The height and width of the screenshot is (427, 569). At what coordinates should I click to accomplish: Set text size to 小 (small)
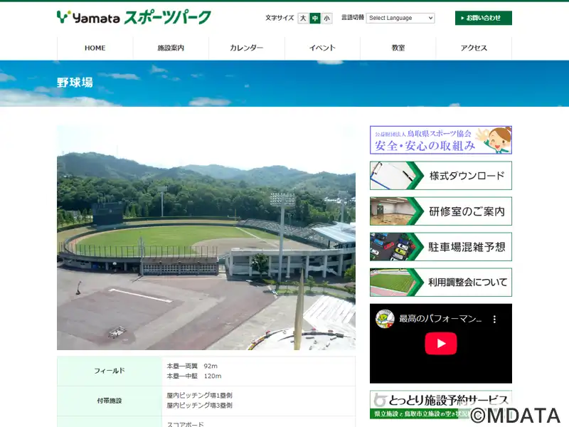pyautogui.click(x=327, y=19)
